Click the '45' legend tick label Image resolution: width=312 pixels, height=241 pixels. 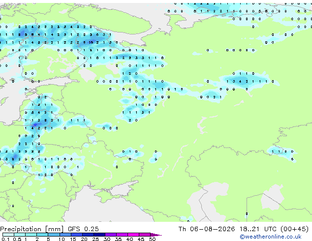(x=141, y=239)
